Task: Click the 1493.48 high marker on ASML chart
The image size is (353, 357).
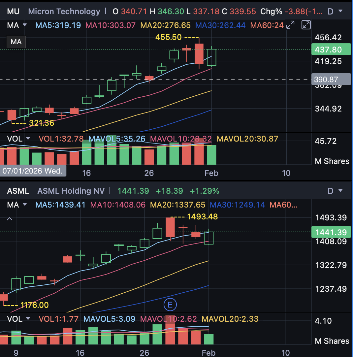Action: click(202, 216)
